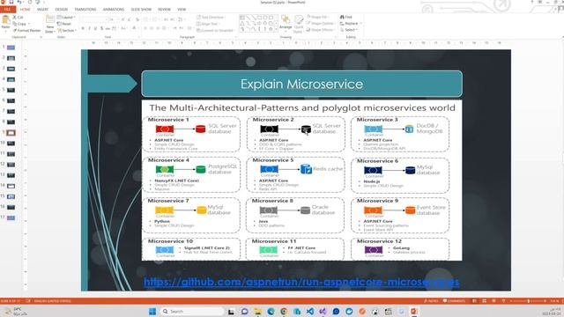Image resolution: width=564 pixels, height=317 pixels.
Task: Switch to the VIEW ribbon tab
Action: click(182, 10)
